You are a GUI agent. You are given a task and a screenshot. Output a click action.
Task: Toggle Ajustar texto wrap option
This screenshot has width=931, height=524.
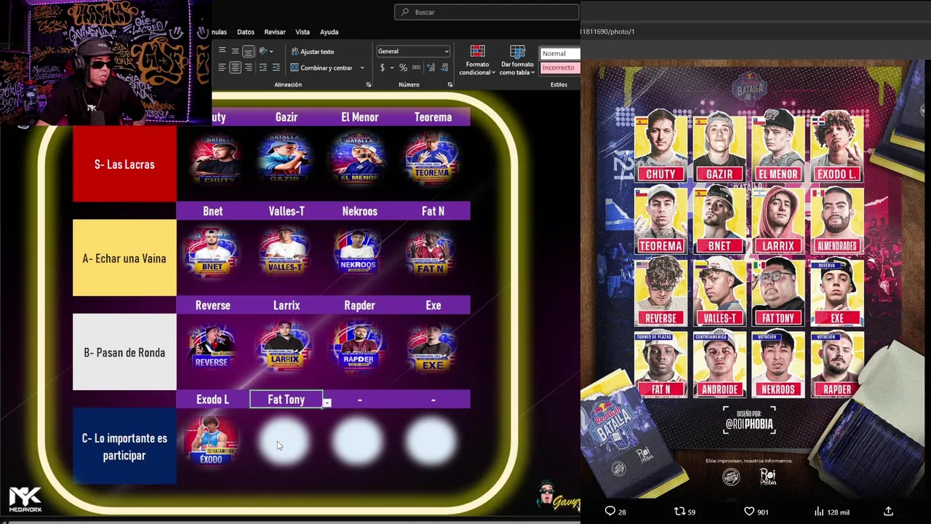tap(313, 52)
